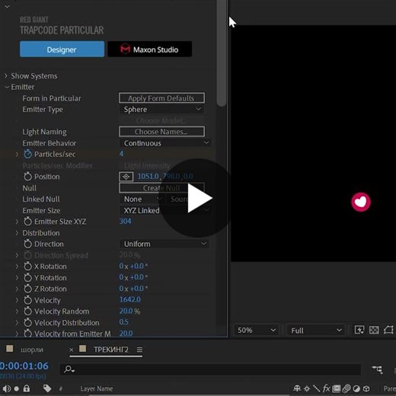Click the solo column dot icon

click(17, 388)
